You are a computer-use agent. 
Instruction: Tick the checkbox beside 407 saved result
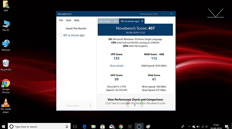(61, 35)
